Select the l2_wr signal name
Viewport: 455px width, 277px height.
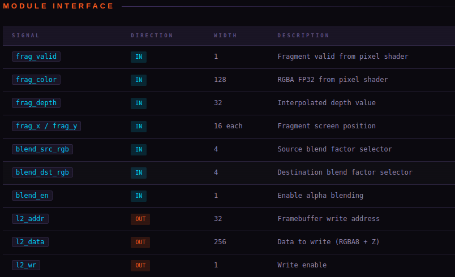[x=26, y=265]
